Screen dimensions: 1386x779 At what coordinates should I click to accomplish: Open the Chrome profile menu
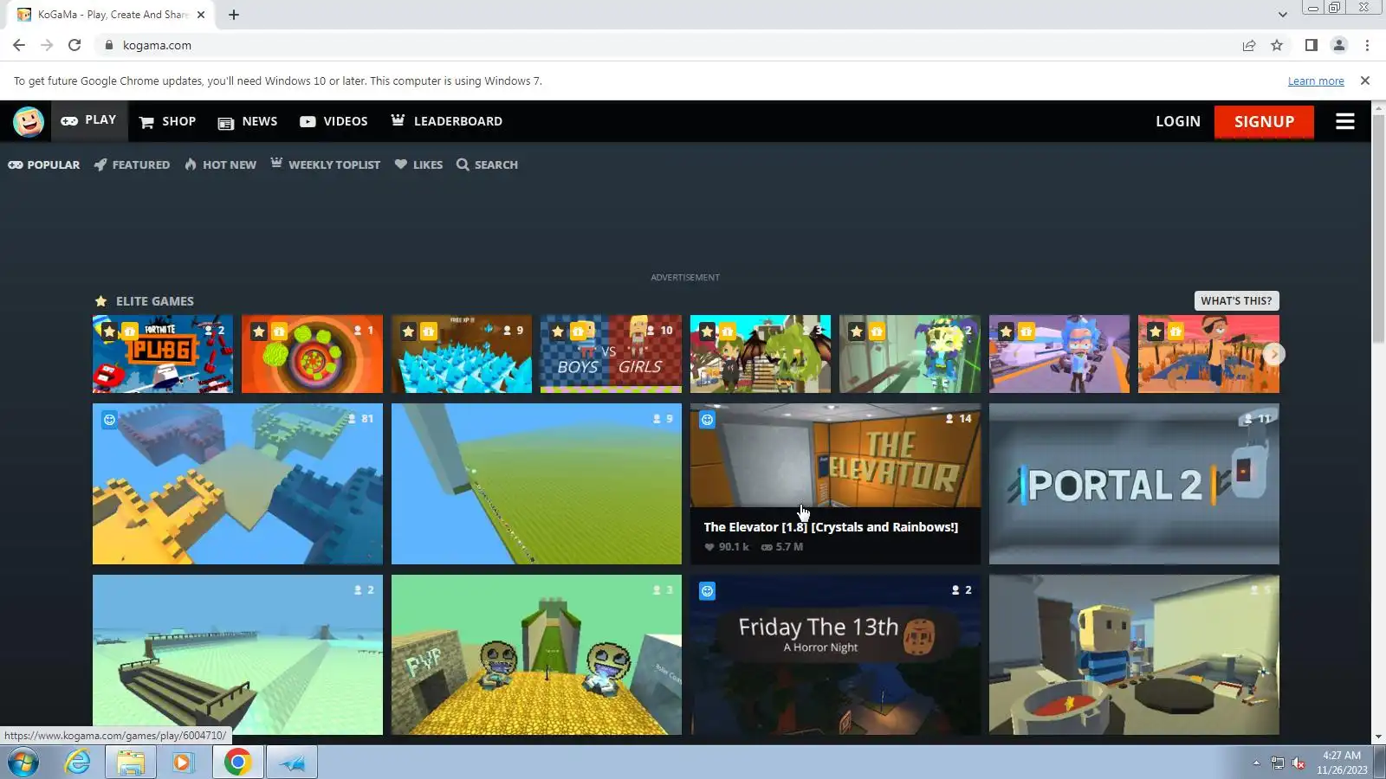(1339, 45)
